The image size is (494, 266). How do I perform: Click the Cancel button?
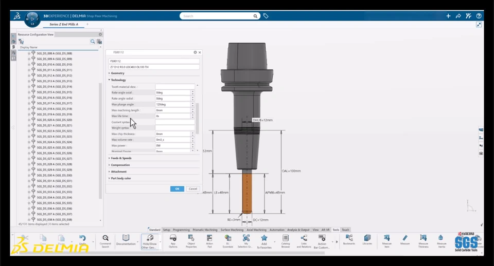tap(193, 188)
